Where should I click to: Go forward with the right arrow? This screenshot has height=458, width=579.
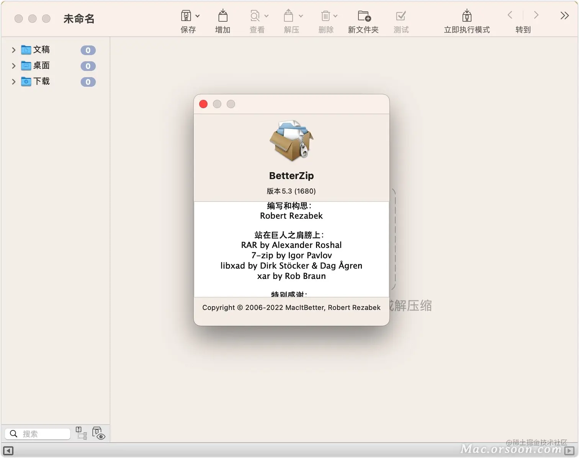coord(536,15)
